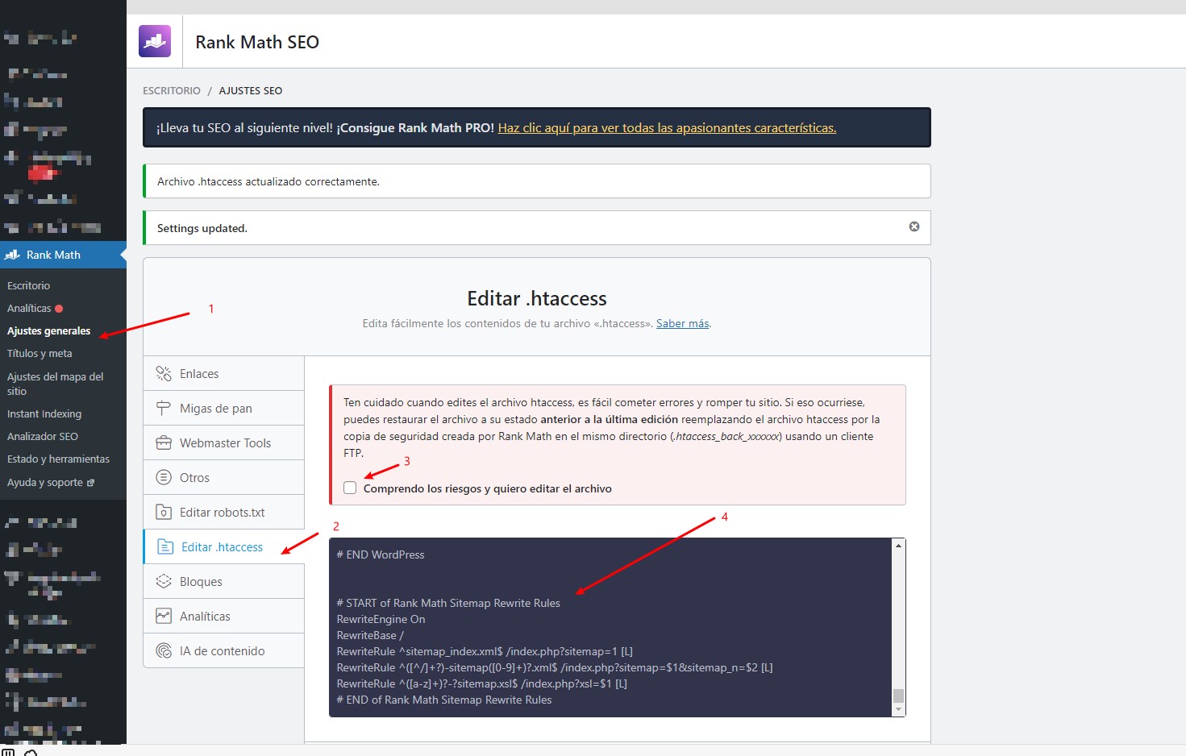Click the Webmaster Tools toolbox icon
The height and width of the screenshot is (756, 1186).
[x=164, y=443]
